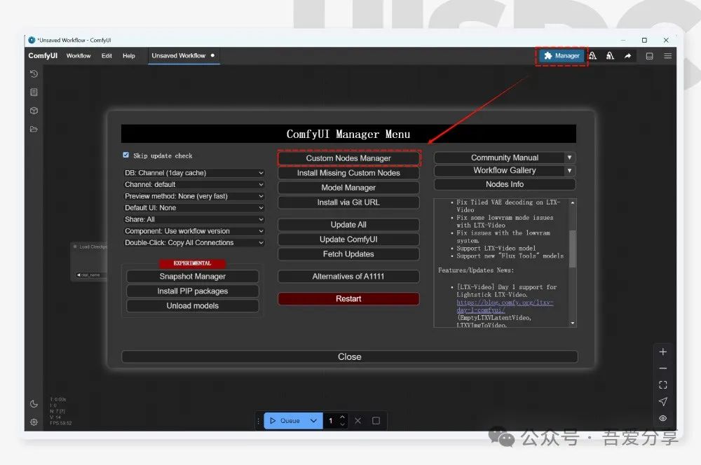Open Queue options dropdown chevron

tap(313, 421)
